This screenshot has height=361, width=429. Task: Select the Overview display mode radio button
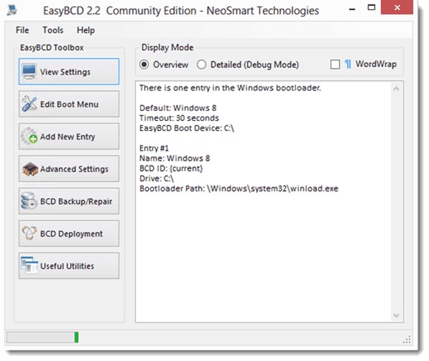144,65
